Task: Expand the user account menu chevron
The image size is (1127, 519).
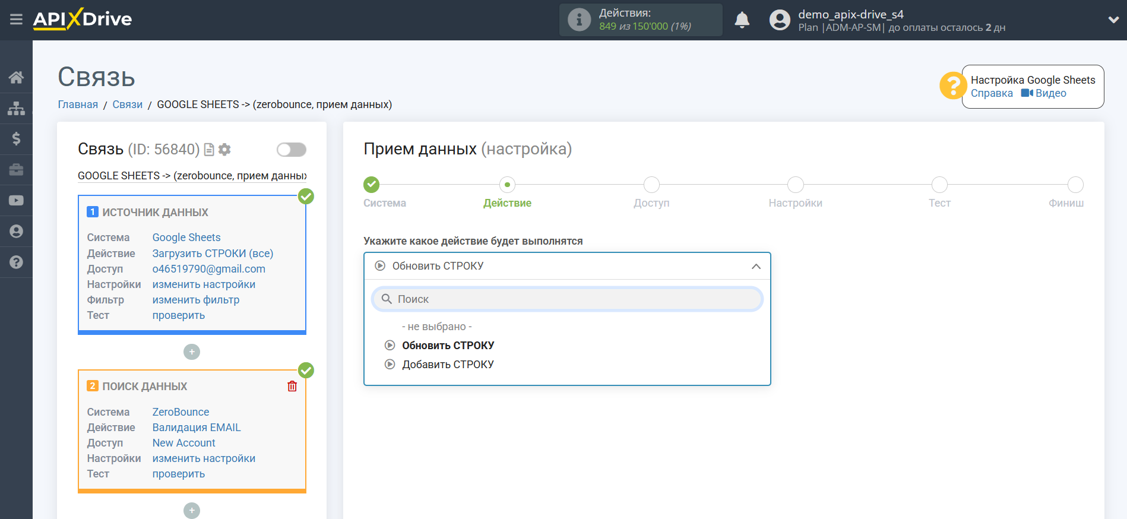Action: [1113, 20]
